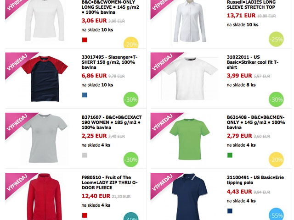The image size is (294, 220).
Task: Select the navy color swatch for Erie tipping polo
Action: [x=230, y=211]
